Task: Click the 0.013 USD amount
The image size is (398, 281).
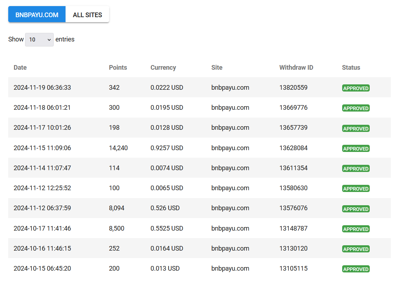Action: point(165,268)
